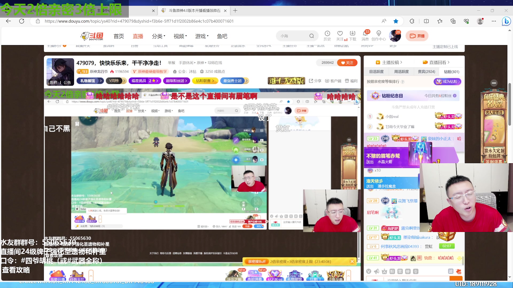Viewport: 513px width, 288px height.
Task: Click the red 关注 follow button
Action: click(347, 62)
